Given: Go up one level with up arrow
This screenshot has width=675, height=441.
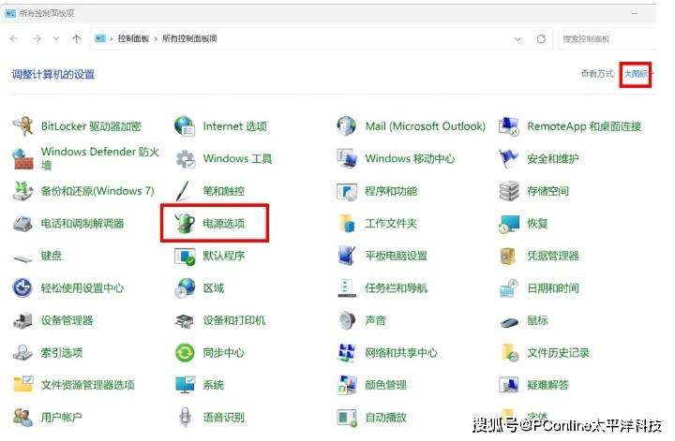Looking at the screenshot, I should pyautogui.click(x=77, y=38).
